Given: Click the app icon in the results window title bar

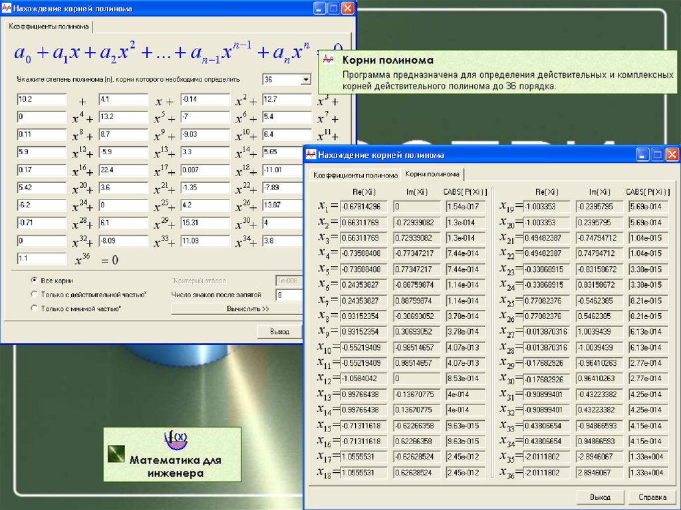Looking at the screenshot, I should tap(311, 155).
